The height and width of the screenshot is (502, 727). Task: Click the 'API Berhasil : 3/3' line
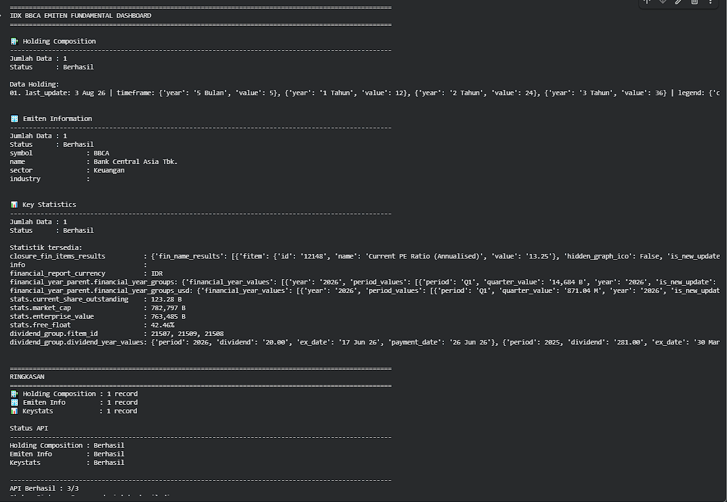pyautogui.click(x=44, y=489)
